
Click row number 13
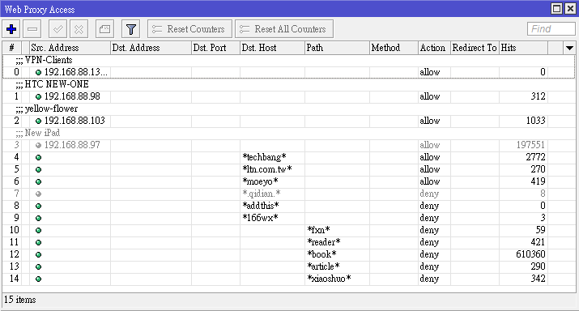pos(14,267)
